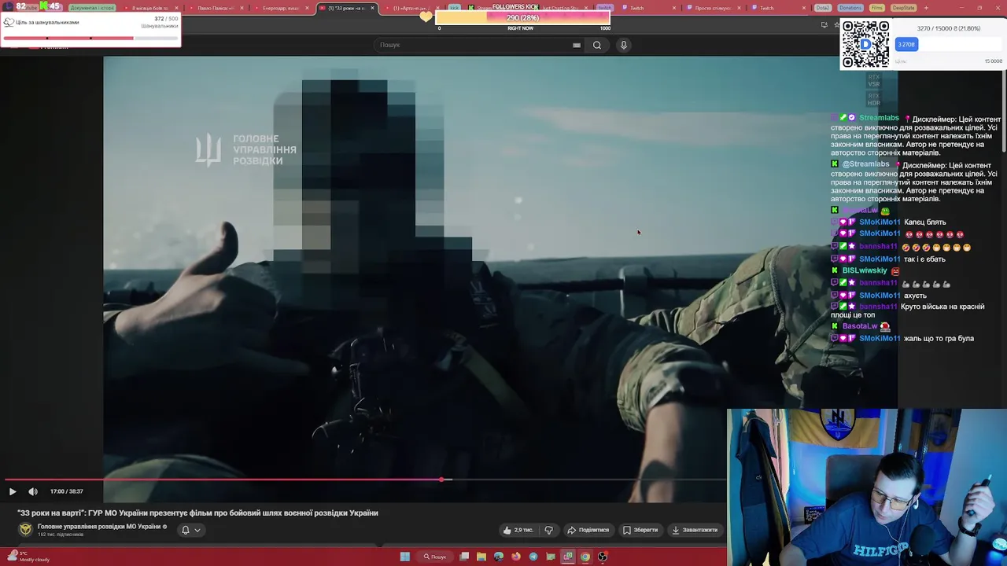Like the video (2,9 тис.)
This screenshot has width=1007, height=566.
[x=518, y=530]
